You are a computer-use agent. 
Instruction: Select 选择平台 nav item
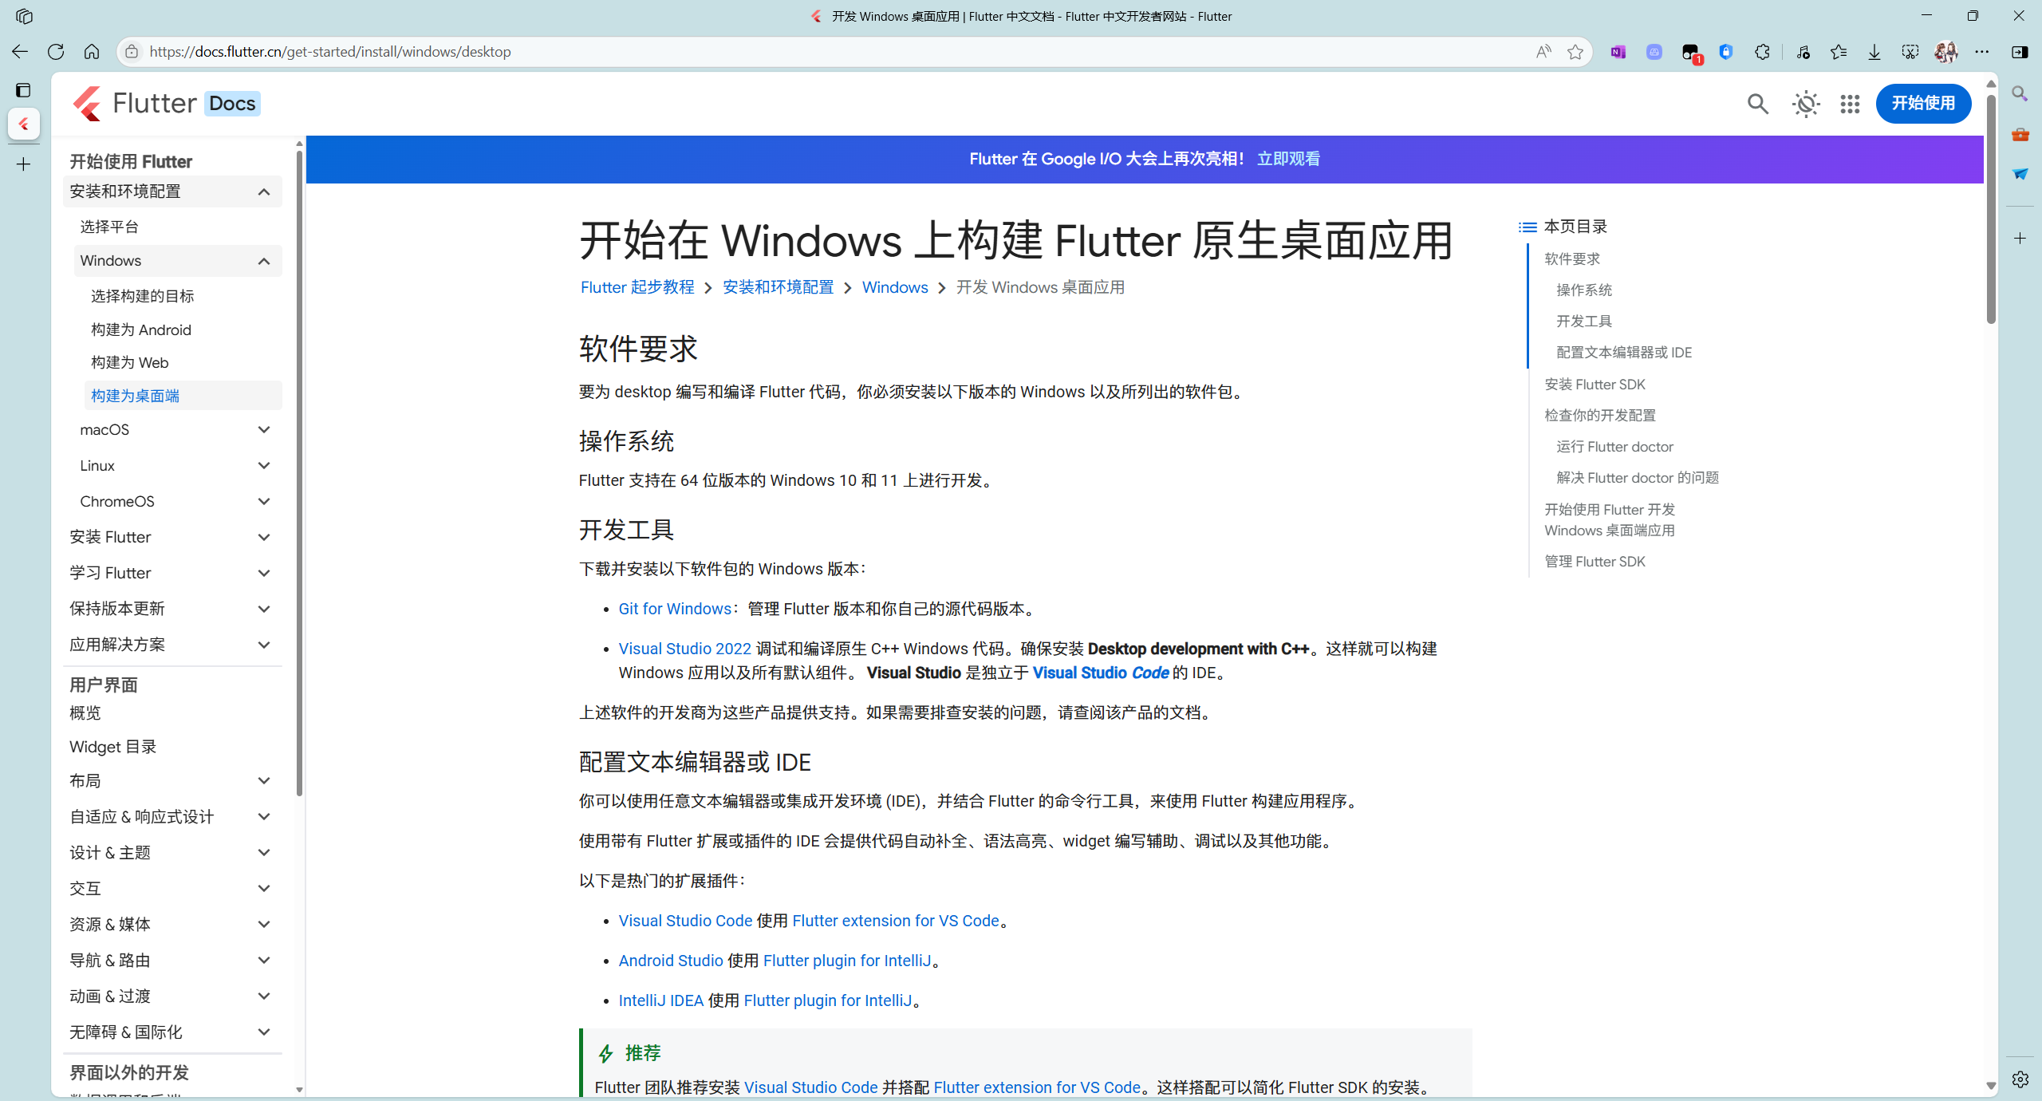(x=109, y=227)
